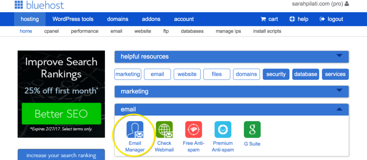Go to the home submenu
Screen dimensions: 367x160
(26, 31)
